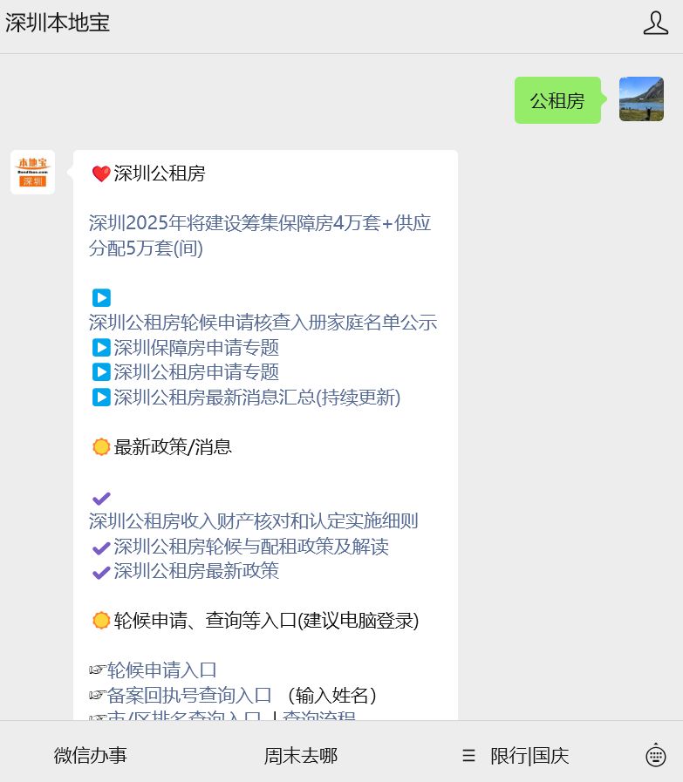Open the 本地宝 official account avatar
The width and height of the screenshot is (683, 782).
[32, 172]
